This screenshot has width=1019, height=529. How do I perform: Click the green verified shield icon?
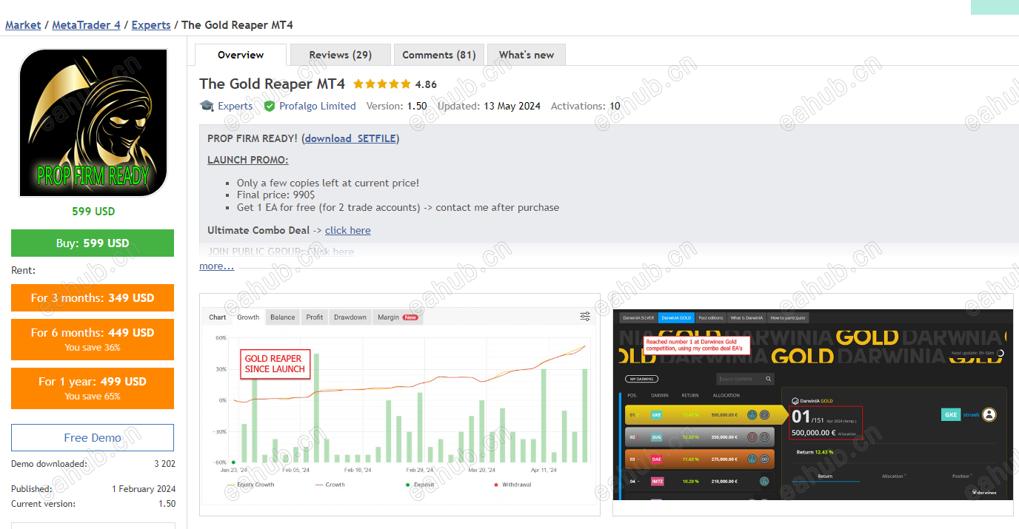point(270,106)
